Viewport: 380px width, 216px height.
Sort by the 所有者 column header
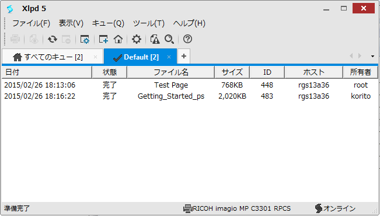click(x=360, y=72)
